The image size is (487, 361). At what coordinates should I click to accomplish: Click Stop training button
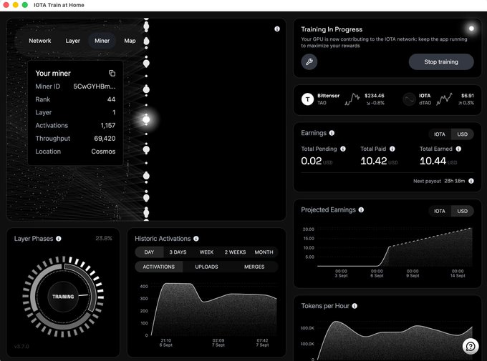pos(441,61)
